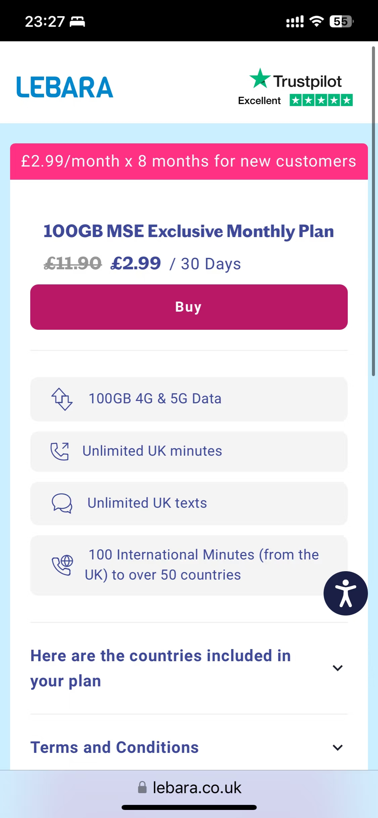Open the accessibility options floating icon
Image resolution: width=378 pixels, height=818 pixels.
tap(345, 593)
